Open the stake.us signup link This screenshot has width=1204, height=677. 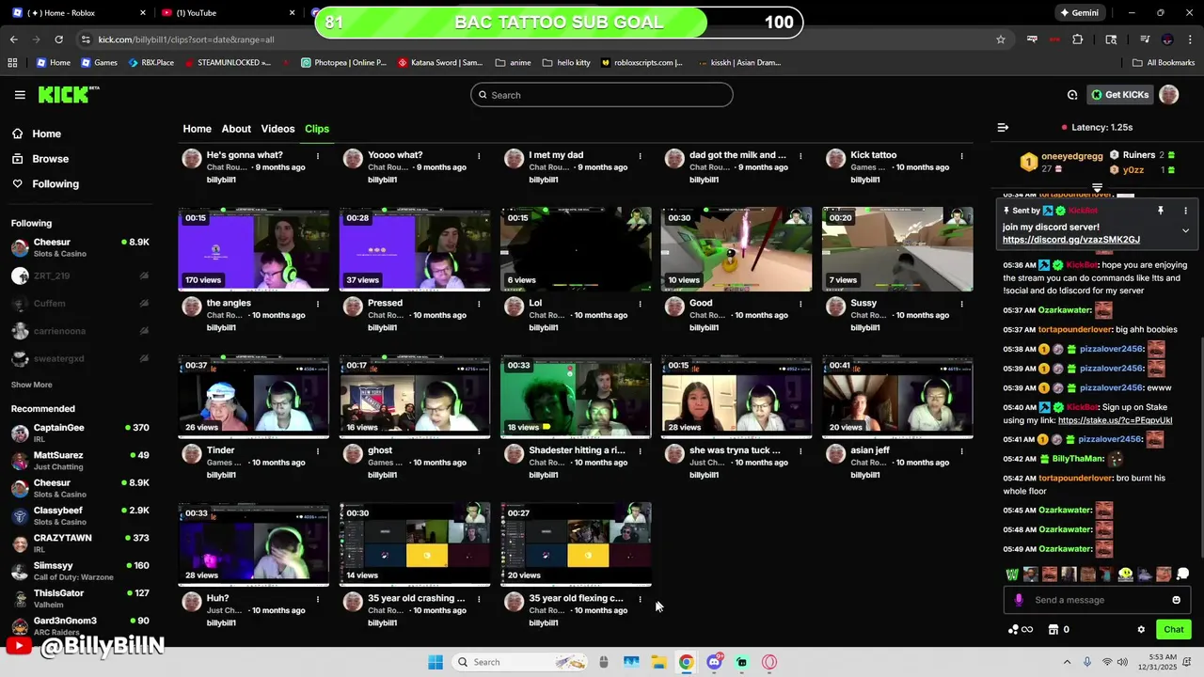[x=1115, y=420]
